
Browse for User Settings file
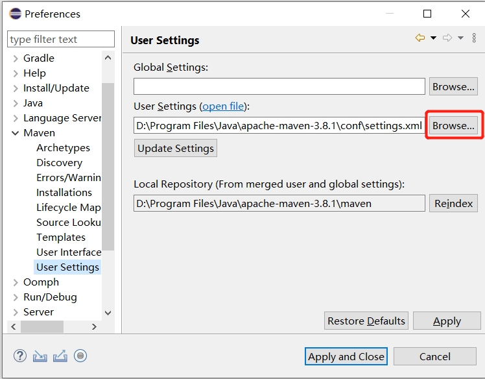pyautogui.click(x=453, y=125)
